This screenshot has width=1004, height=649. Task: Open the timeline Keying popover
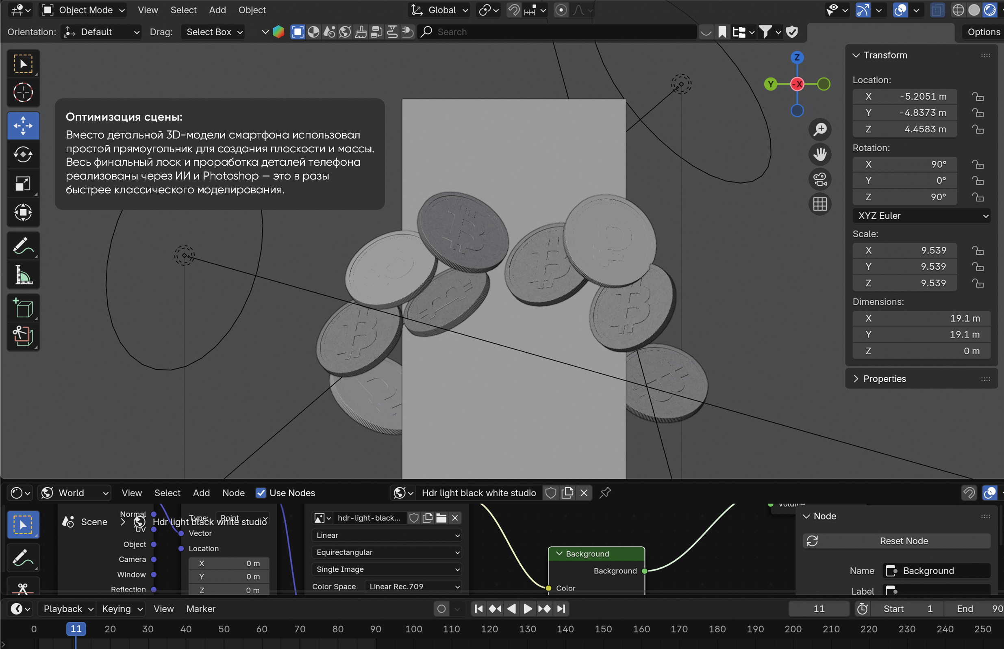pyautogui.click(x=122, y=608)
